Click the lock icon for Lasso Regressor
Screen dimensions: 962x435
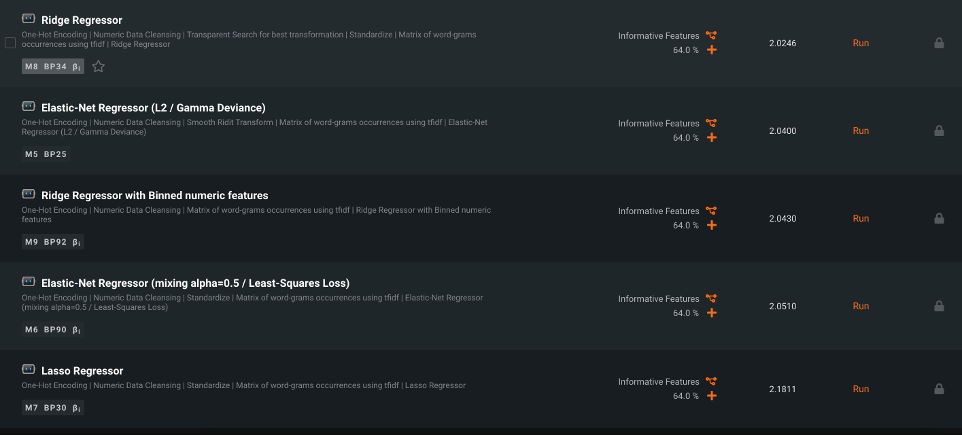(x=939, y=389)
